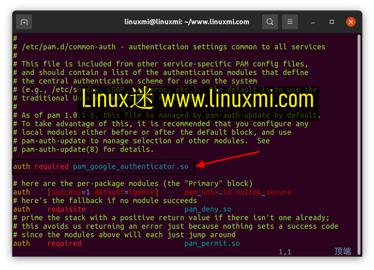Click the "# prime the stack" comment line
This screenshot has width=374, height=270.
pyautogui.click(x=171, y=218)
